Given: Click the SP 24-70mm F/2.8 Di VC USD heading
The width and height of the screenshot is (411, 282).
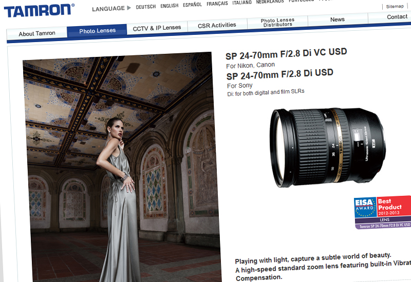Looking at the screenshot, I should pos(286,53).
